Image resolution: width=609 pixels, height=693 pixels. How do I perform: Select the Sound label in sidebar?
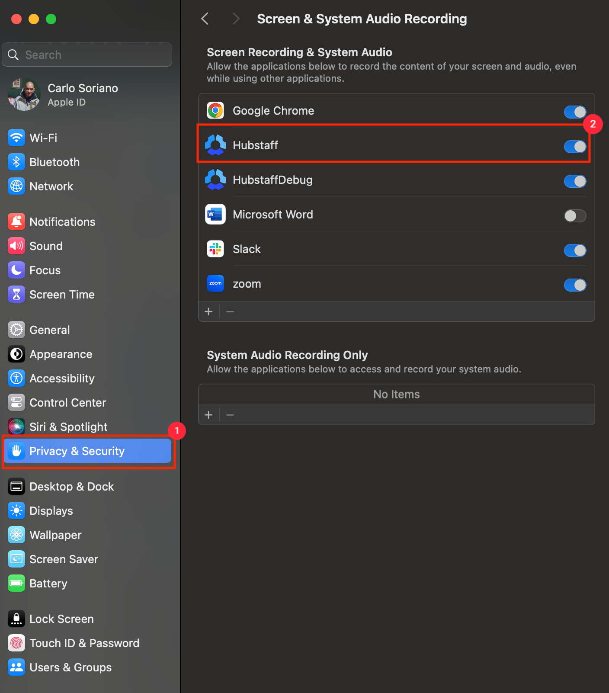(46, 246)
